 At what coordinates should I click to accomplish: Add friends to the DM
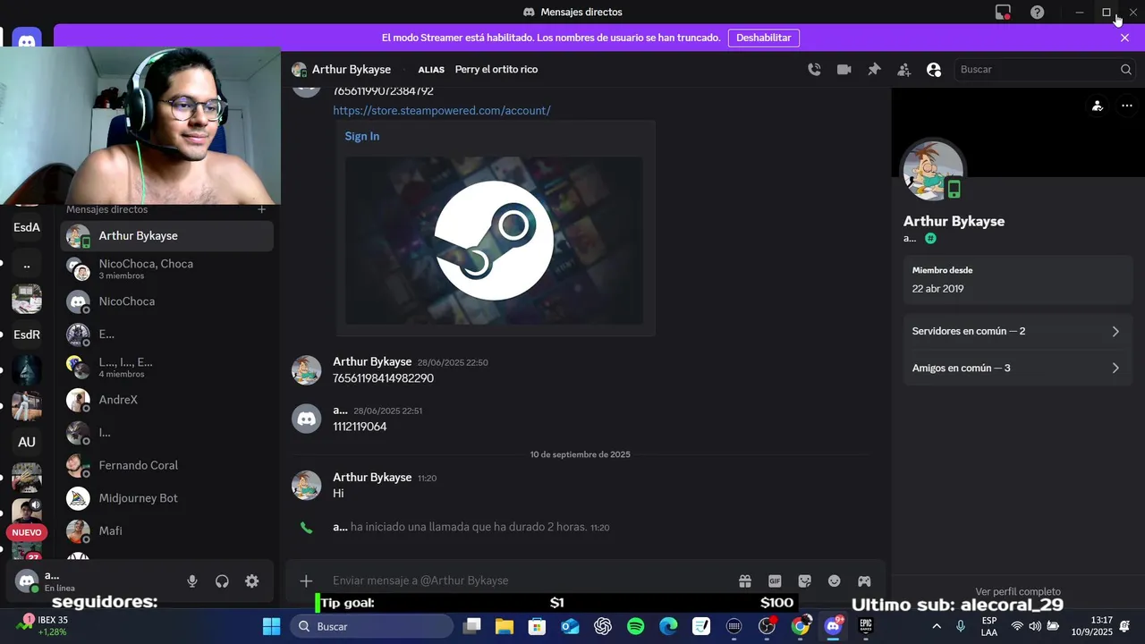click(904, 70)
